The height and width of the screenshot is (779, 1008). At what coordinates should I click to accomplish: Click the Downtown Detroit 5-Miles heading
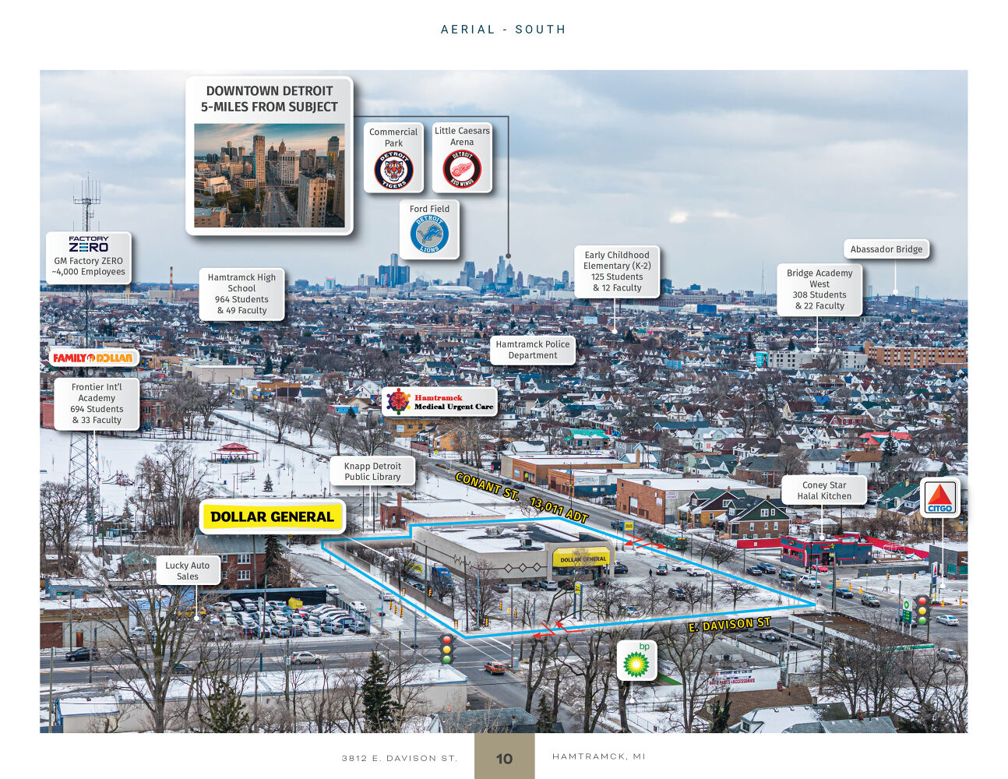pyautogui.click(x=270, y=99)
